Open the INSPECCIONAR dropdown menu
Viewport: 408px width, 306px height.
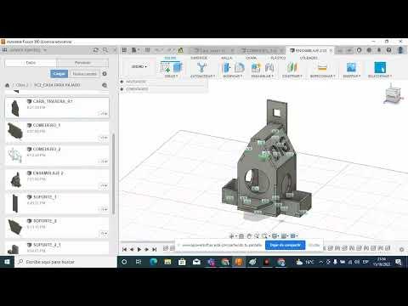[x=323, y=76]
